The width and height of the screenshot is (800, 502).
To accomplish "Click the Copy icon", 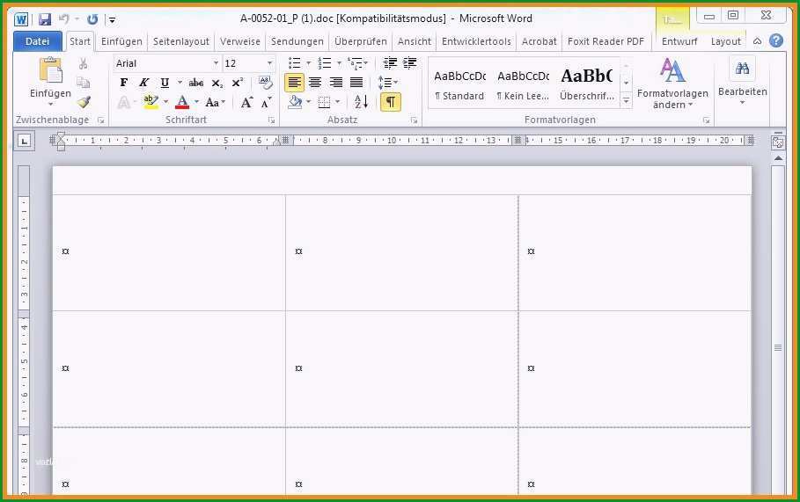I will coord(83,83).
